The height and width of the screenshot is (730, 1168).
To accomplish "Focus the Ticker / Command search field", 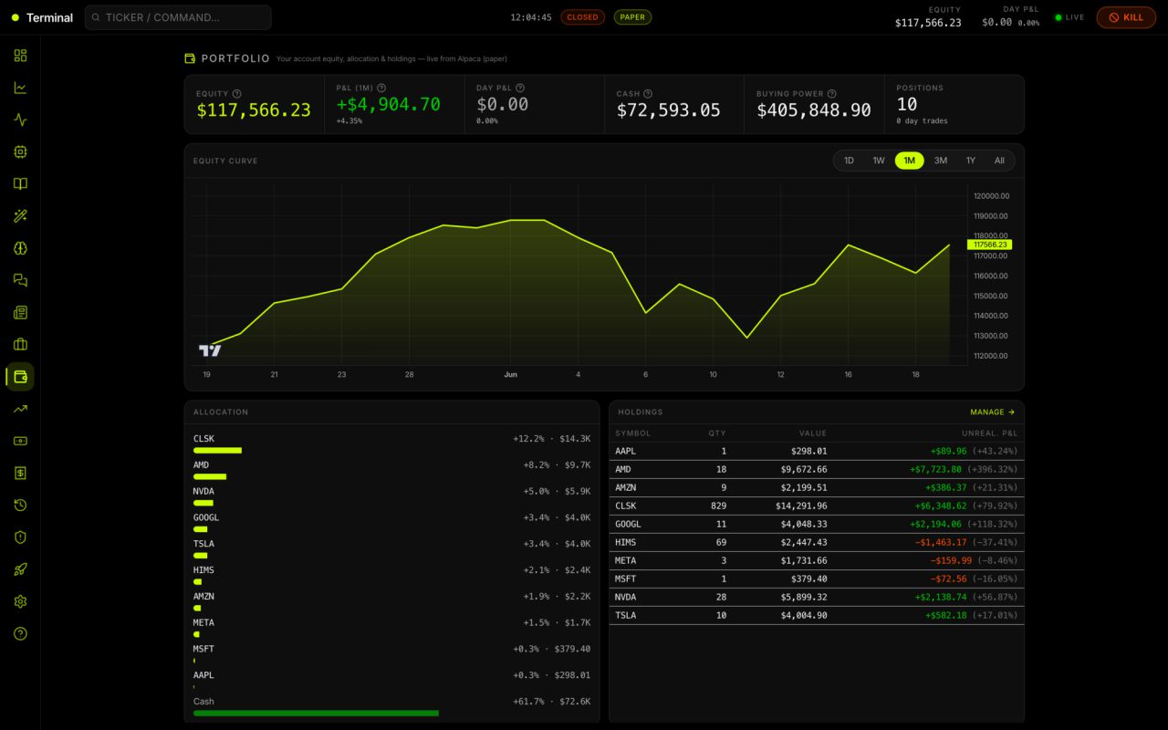I will click(x=178, y=17).
